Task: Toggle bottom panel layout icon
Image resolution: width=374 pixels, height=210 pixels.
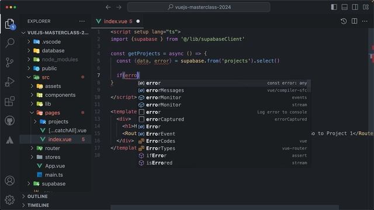Action: pos(344,7)
